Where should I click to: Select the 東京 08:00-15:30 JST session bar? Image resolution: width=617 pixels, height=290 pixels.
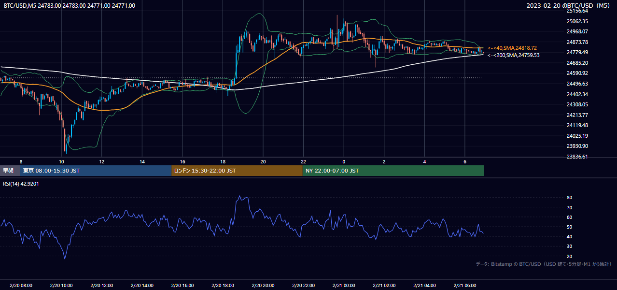[x=96, y=171]
